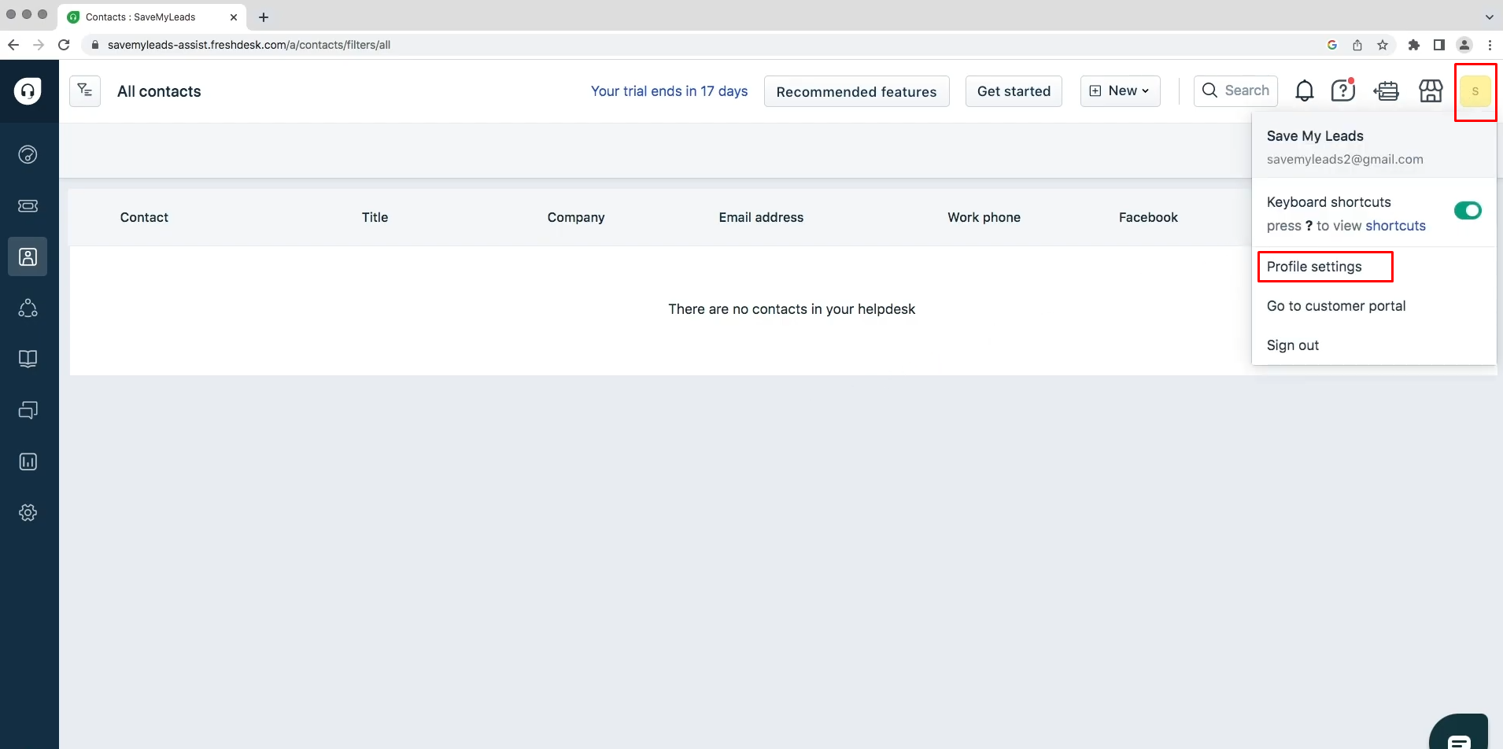Open the shortcuts link in profile menu
The width and height of the screenshot is (1503, 749).
coord(1395,226)
